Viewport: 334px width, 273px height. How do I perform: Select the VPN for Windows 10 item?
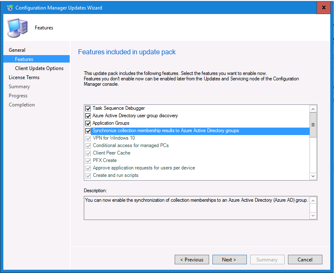tap(114, 138)
